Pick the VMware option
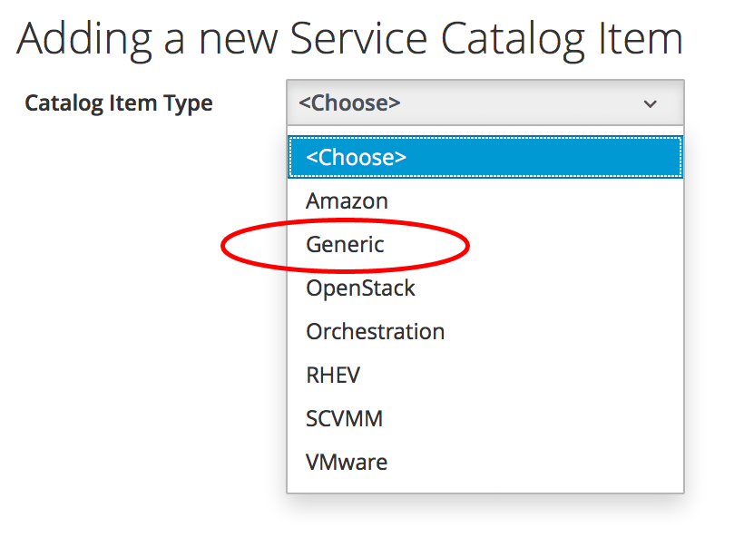744x537 pixels. [347, 462]
